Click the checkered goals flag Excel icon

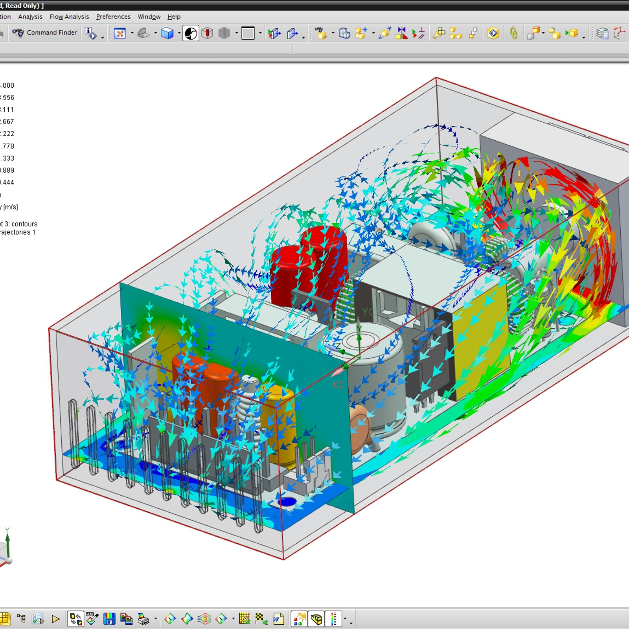pos(261,619)
